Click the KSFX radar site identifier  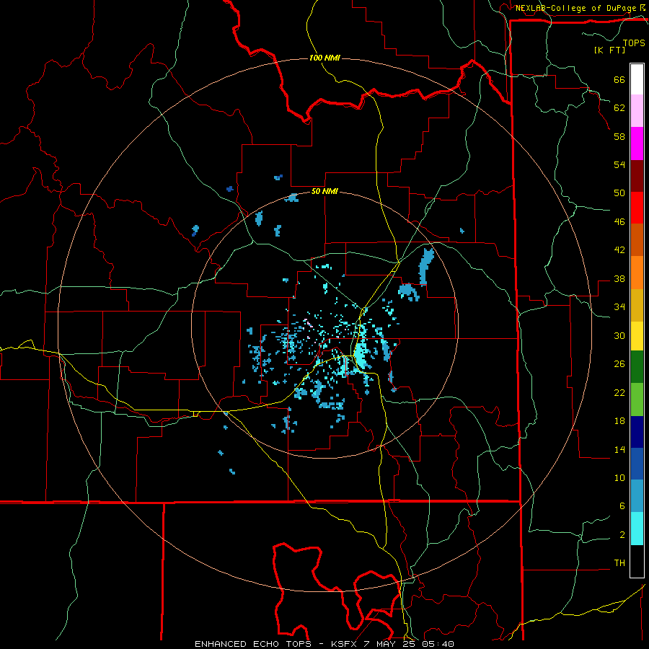[345, 644]
